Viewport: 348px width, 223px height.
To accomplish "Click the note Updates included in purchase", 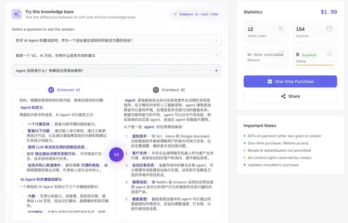I will point(273,165).
